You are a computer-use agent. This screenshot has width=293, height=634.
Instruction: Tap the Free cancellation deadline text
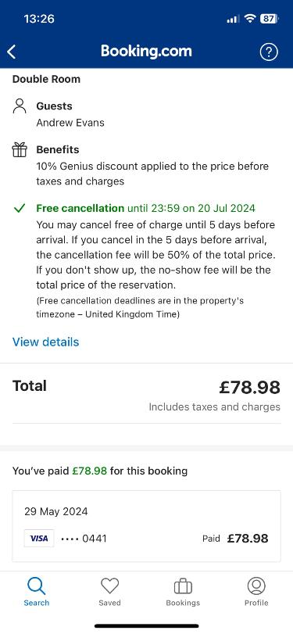click(146, 208)
